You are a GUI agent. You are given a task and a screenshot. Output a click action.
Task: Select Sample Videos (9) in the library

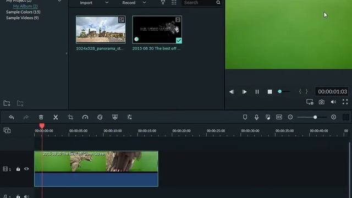[x=23, y=18]
